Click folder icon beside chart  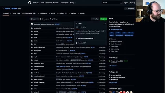click(32, 38)
